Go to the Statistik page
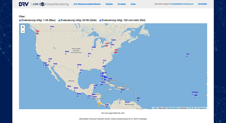This screenshot has height=123, width=226. tap(109, 4)
